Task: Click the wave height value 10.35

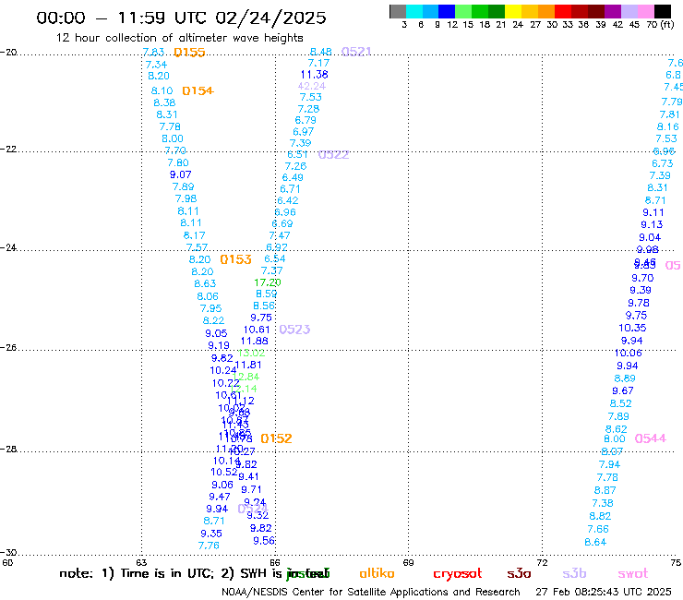Action: (632, 328)
